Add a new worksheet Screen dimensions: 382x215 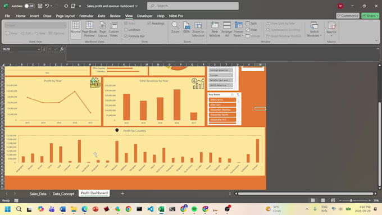pyautogui.click(x=122, y=194)
